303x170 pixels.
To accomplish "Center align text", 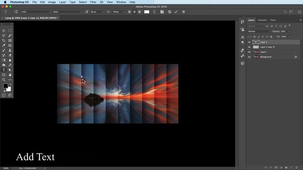I will [x=134, y=12].
